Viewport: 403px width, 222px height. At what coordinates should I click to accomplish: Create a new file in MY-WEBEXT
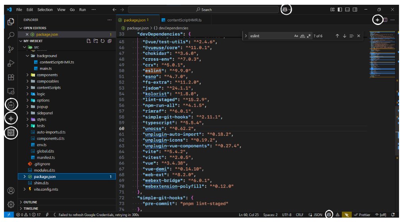(89, 41)
